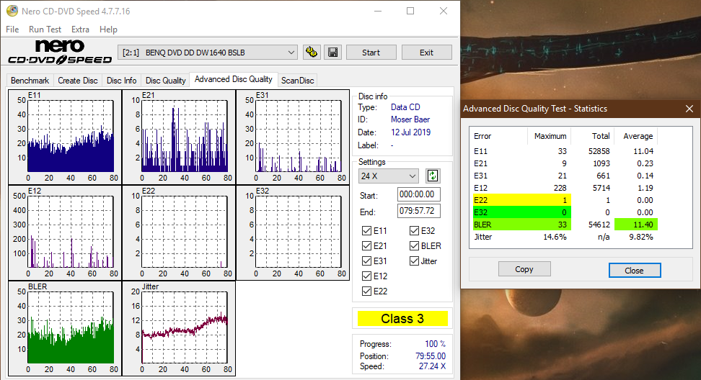Click the E21 error graph
The height and width of the screenshot is (380, 701).
(x=179, y=137)
